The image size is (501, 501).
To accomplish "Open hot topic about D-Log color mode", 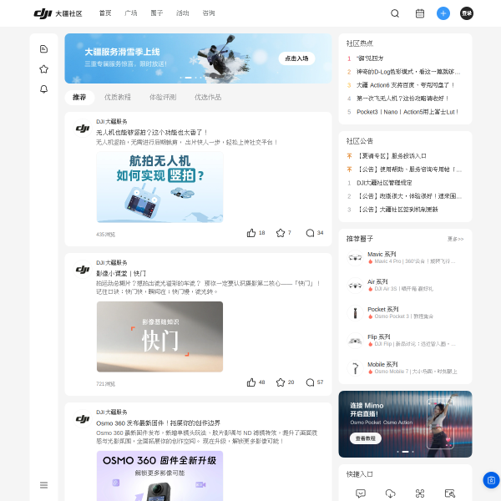I will click(408, 72).
